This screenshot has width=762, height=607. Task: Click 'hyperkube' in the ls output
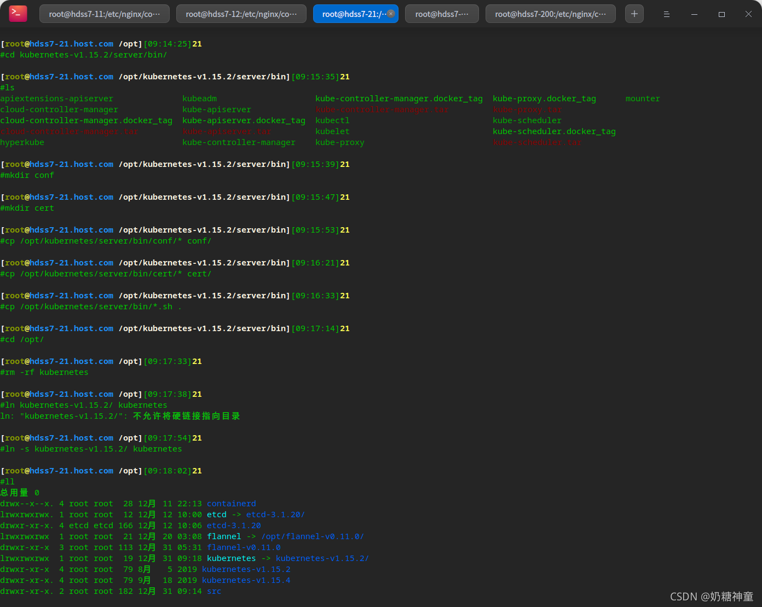(22, 142)
